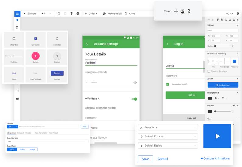
Task: Select the comment tool in left sidebar
Action: (x=17, y=99)
